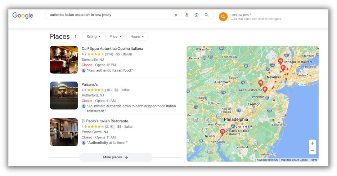
Task: Click the Toms River map label
Action: (279, 125)
